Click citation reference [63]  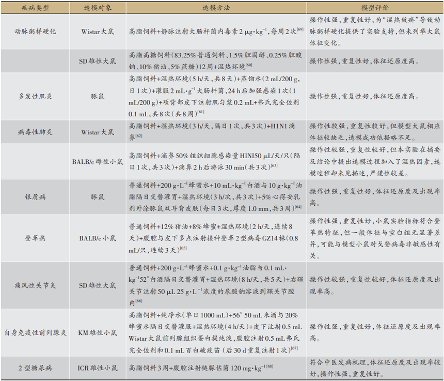coord(274,165)
